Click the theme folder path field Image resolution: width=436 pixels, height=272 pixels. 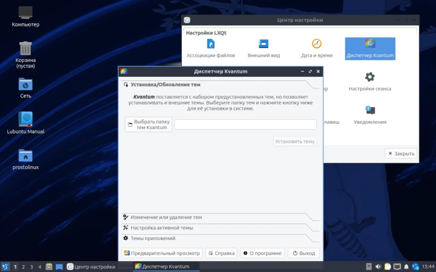pos(245,125)
